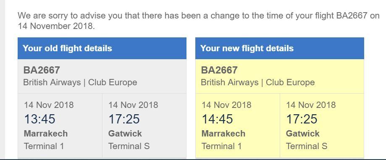The width and height of the screenshot is (386, 160).
Task: Click the old departure time 13:45
Action: pyautogui.click(x=39, y=119)
